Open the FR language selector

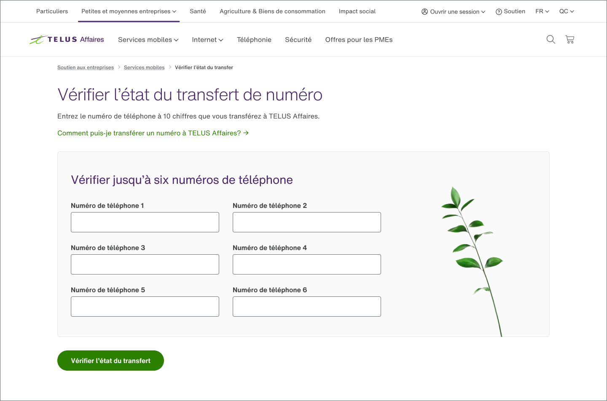542,11
